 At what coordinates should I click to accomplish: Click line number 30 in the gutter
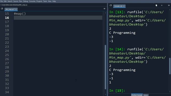point(7,76)
